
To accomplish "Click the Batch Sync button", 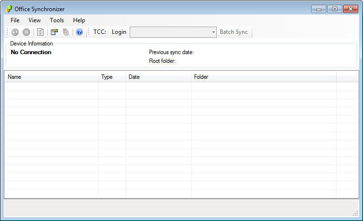I will pyautogui.click(x=234, y=32).
